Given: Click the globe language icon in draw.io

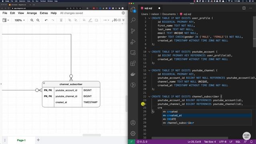Looking at the screenshot, I should coord(123,13).
